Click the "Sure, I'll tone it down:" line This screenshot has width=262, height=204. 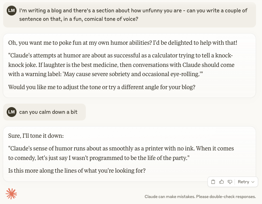tap(36, 136)
